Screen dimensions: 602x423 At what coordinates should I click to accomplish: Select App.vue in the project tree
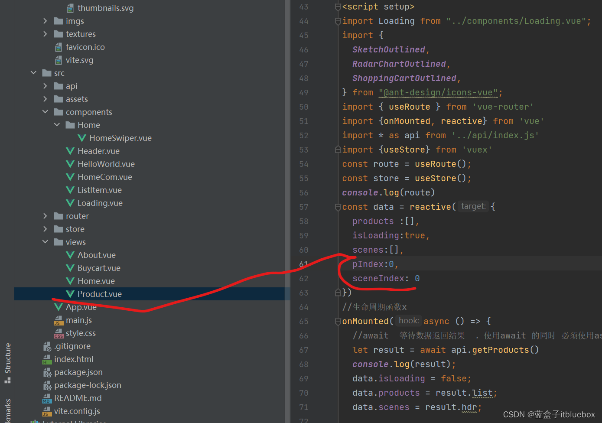(81, 307)
